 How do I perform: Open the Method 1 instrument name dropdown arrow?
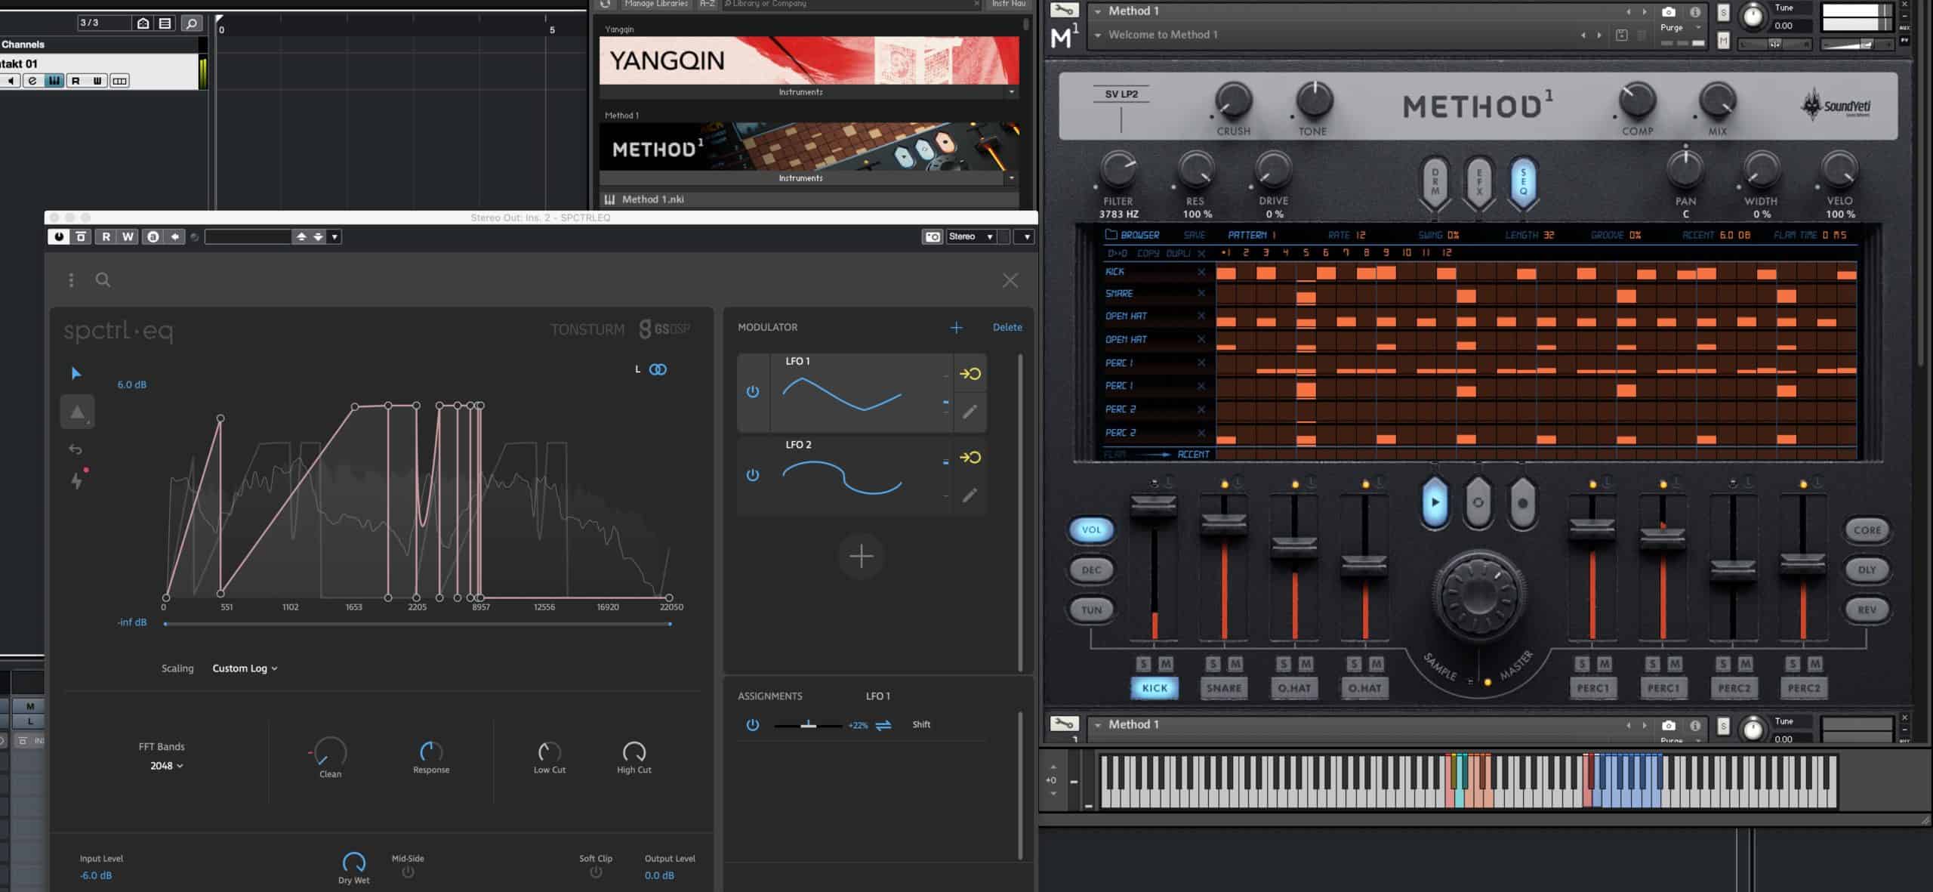(x=1098, y=11)
